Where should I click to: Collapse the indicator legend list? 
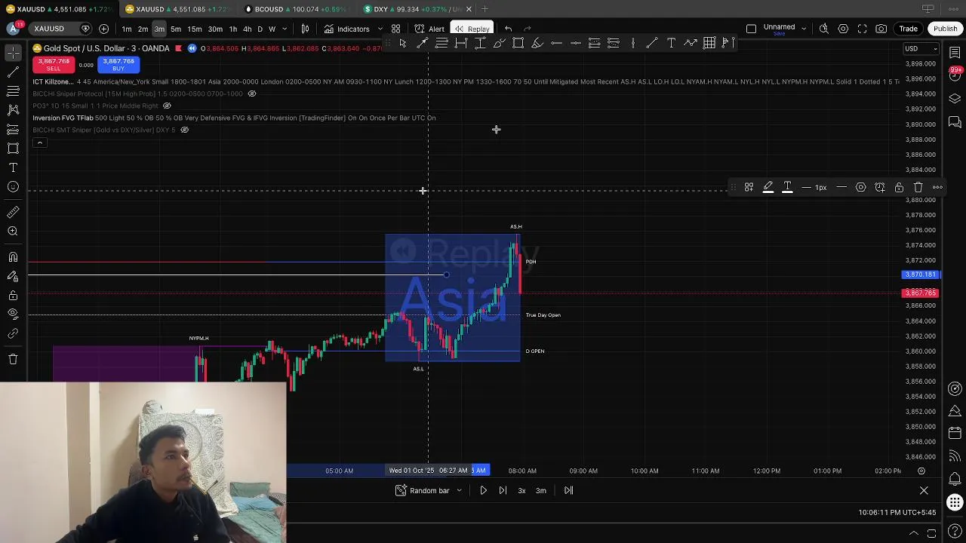(x=39, y=143)
